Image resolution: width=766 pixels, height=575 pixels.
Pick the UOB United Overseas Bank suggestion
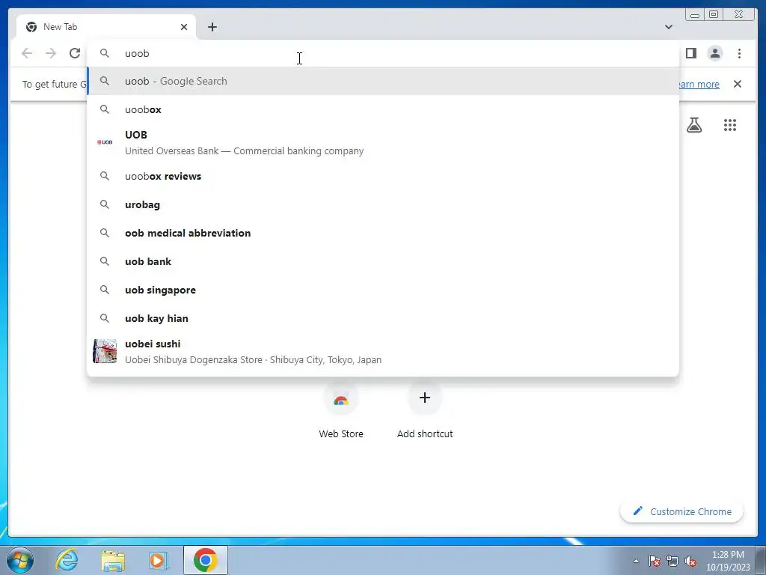(383, 142)
